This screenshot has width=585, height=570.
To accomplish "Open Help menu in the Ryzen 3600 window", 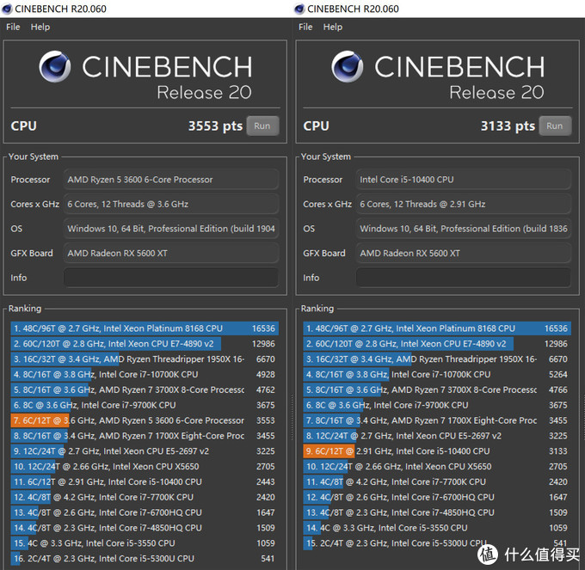I will (40, 27).
